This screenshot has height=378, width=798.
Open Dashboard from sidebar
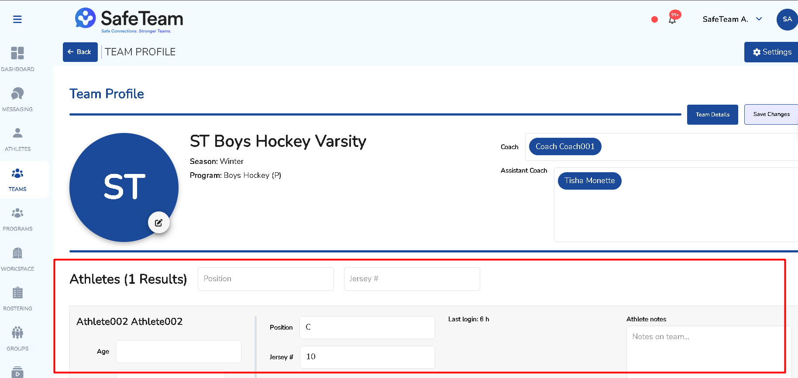click(17, 59)
